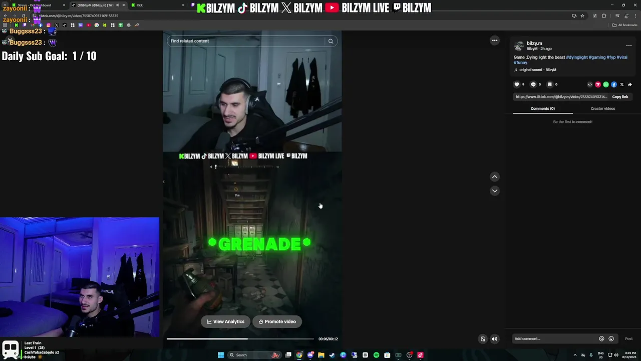The height and width of the screenshot is (361, 641).
Task: Bookmark this page with the star icon
Action: pyautogui.click(x=582, y=16)
